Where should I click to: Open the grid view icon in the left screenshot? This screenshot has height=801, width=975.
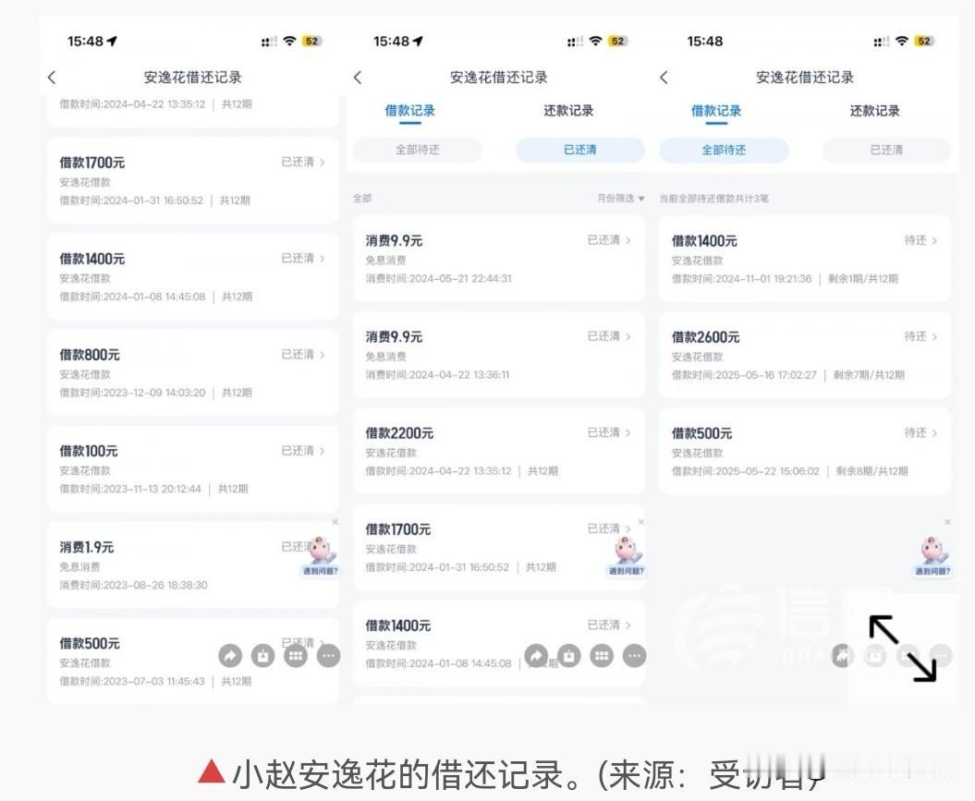tap(296, 656)
